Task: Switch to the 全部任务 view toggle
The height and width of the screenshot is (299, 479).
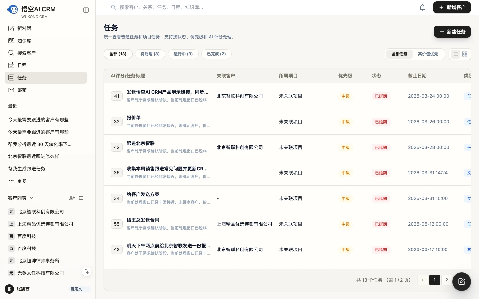Action: click(399, 54)
